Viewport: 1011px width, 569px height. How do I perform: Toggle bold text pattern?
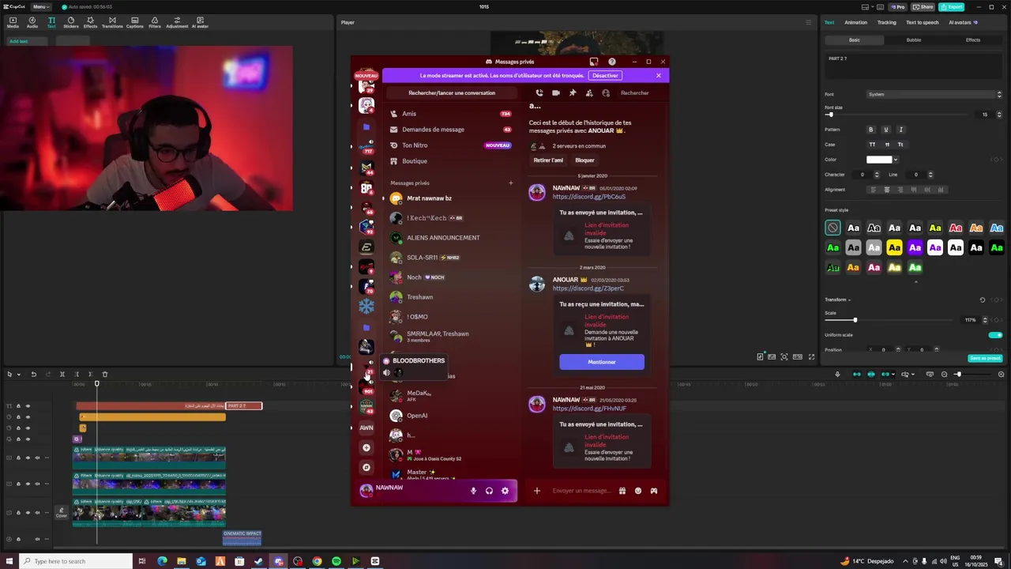[871, 130]
